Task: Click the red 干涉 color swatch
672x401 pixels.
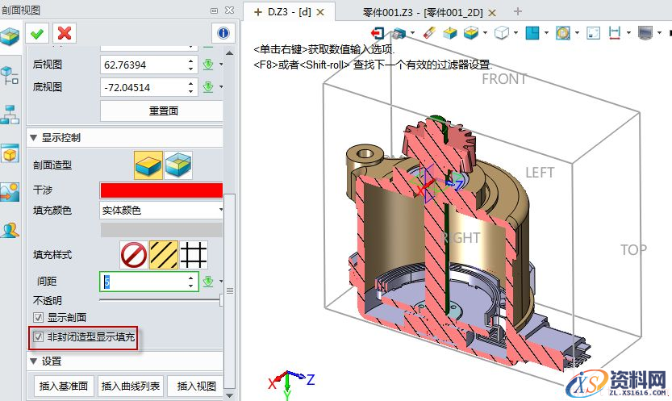Action: 161,190
